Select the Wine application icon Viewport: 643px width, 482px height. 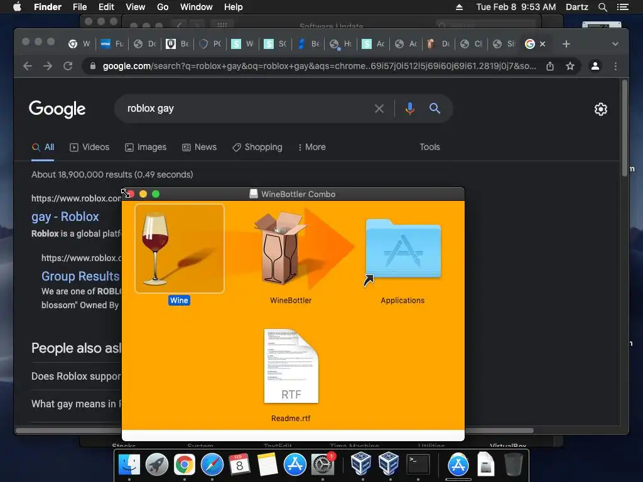[179, 249]
